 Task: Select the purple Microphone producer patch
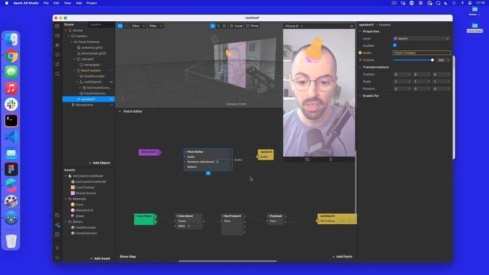[149, 152]
